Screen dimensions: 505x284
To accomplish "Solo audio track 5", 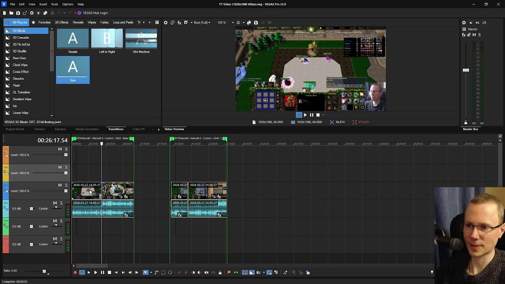I will point(61,221).
